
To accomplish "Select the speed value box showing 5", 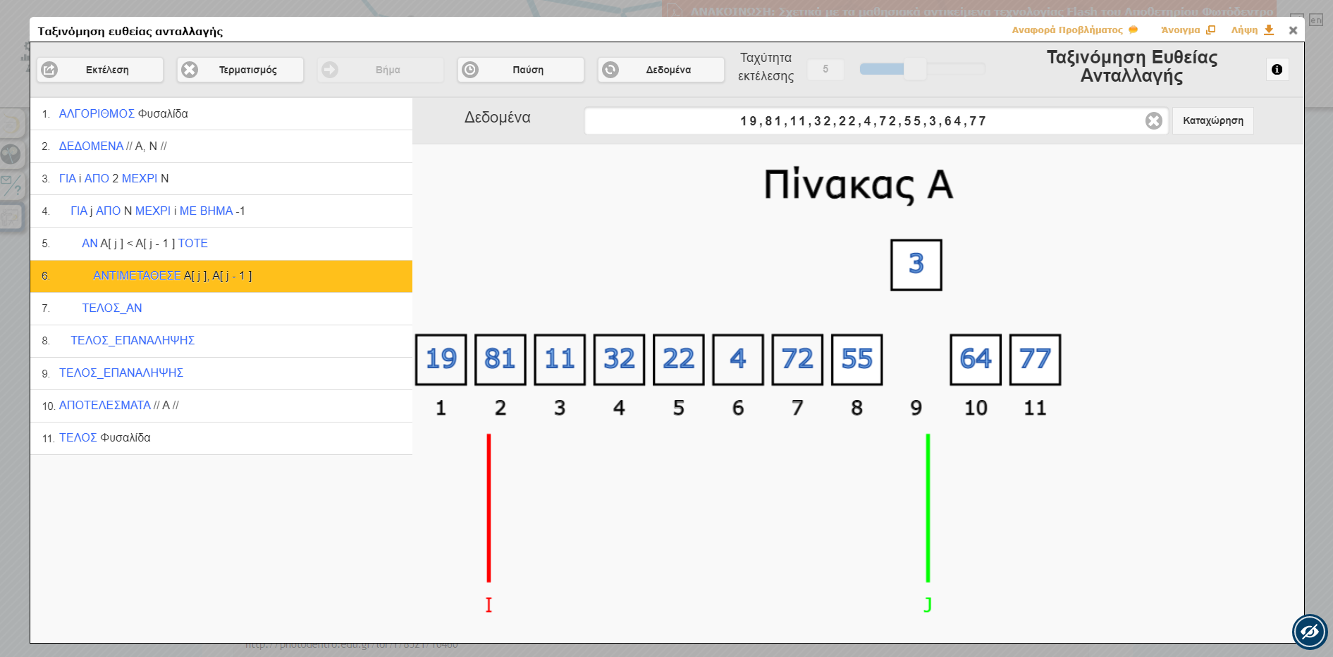I will pyautogui.click(x=825, y=69).
